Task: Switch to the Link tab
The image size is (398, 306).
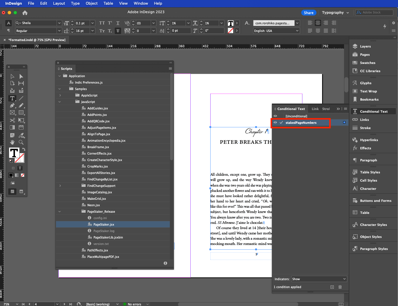Action: pyautogui.click(x=315, y=109)
